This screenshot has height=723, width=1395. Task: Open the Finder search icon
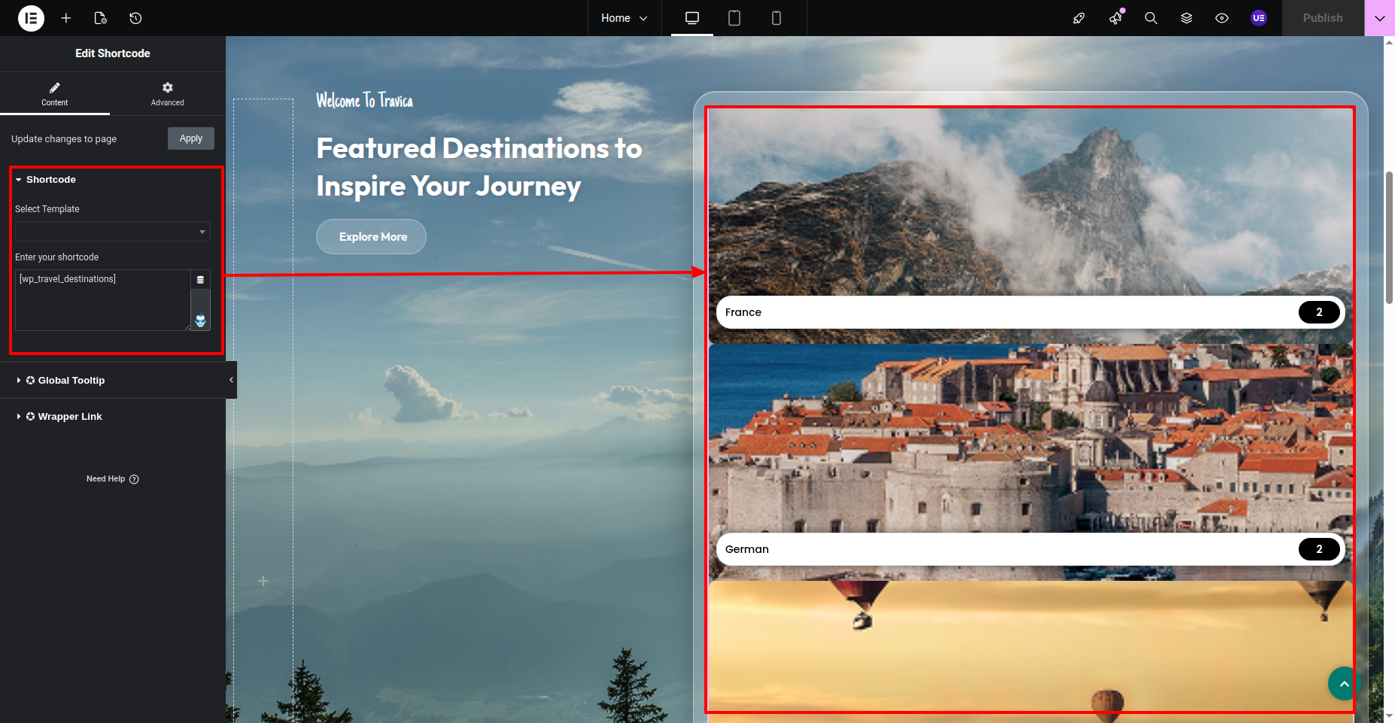tap(1150, 18)
